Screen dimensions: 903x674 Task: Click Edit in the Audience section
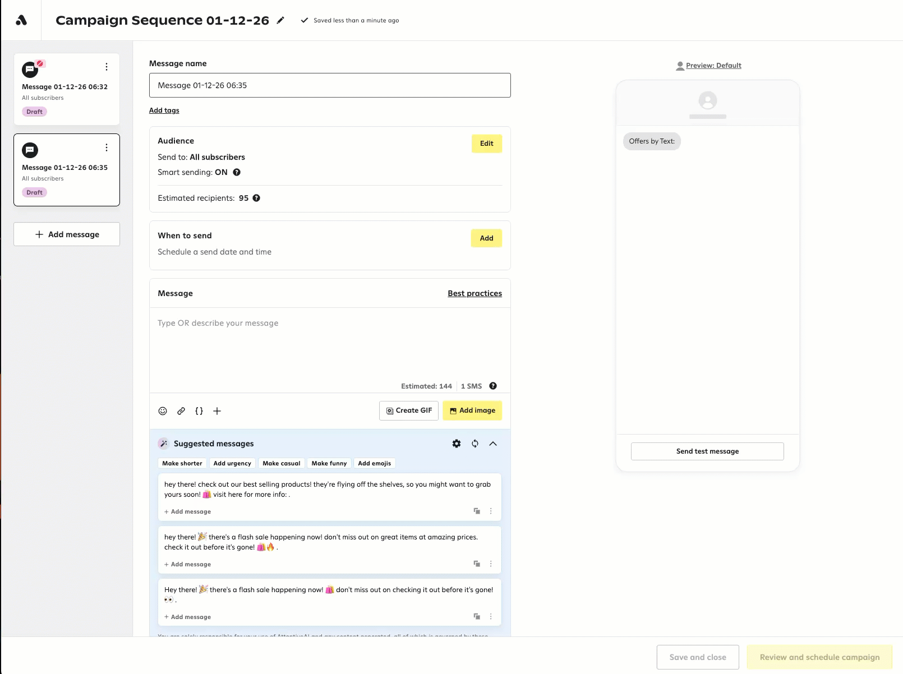click(x=486, y=144)
